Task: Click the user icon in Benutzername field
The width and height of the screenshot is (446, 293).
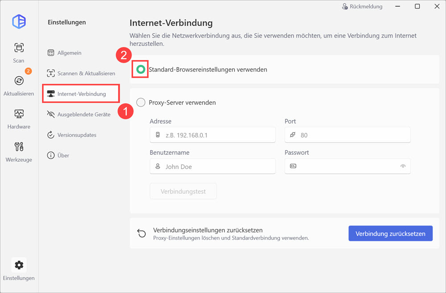Action: [x=158, y=166]
